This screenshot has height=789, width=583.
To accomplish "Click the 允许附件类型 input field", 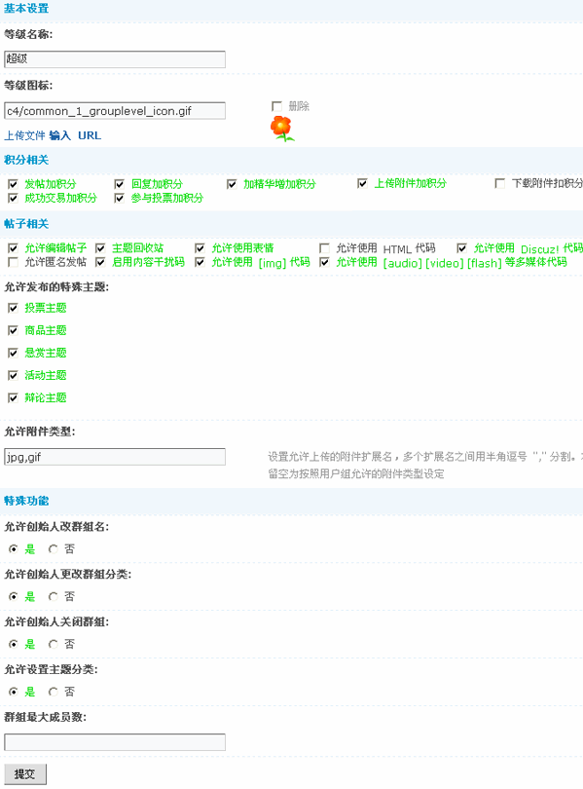I will 115,457.
